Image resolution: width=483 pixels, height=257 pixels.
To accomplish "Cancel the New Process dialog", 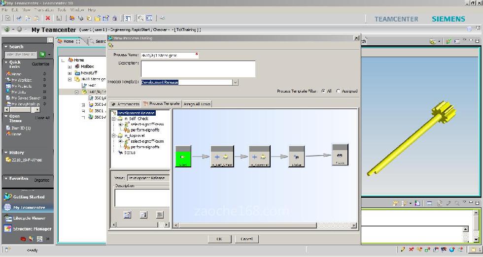I will (246, 239).
